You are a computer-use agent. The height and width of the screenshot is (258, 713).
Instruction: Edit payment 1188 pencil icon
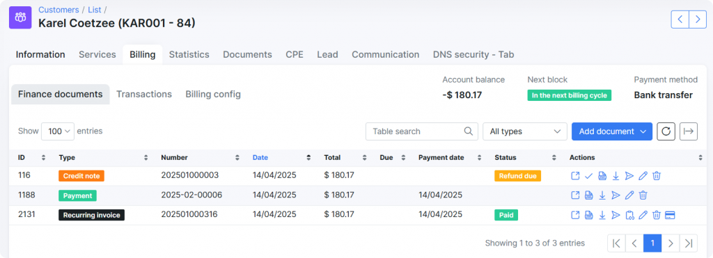629,195
